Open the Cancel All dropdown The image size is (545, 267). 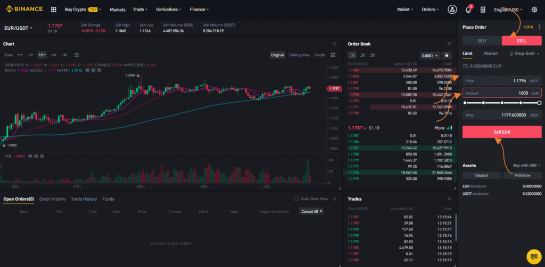[311, 211]
